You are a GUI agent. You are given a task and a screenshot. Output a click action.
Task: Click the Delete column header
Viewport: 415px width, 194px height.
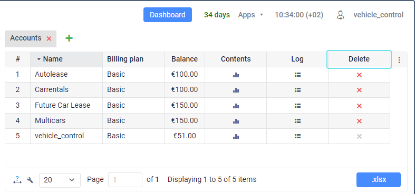tap(359, 59)
